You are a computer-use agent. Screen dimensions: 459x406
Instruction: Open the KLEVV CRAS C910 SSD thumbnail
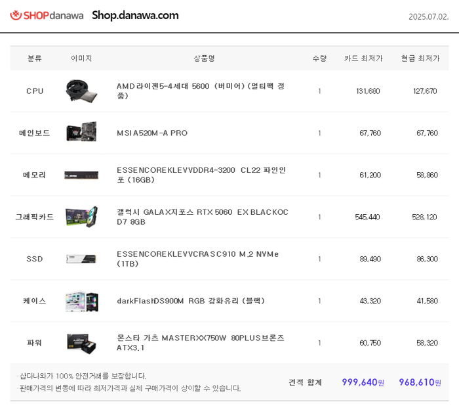pos(81,259)
